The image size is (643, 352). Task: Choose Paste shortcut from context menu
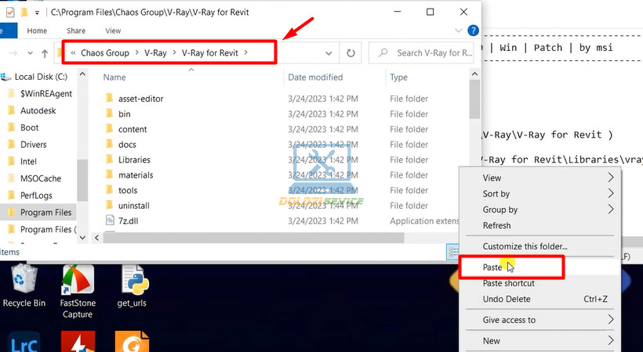tap(539, 283)
